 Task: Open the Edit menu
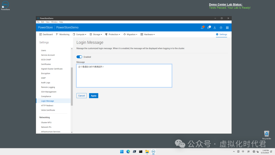[x=43, y=22]
